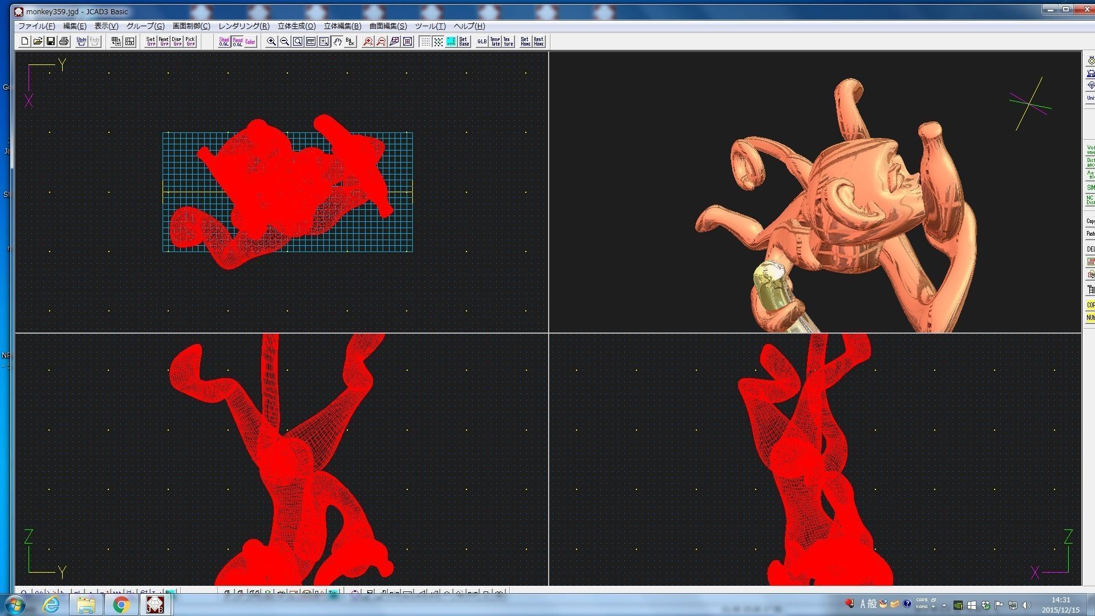Open Google Chrome from the taskbar
Screen dimensions: 1095x616
(121, 605)
